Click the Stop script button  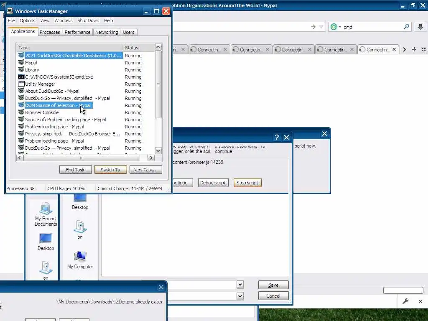[247, 183]
